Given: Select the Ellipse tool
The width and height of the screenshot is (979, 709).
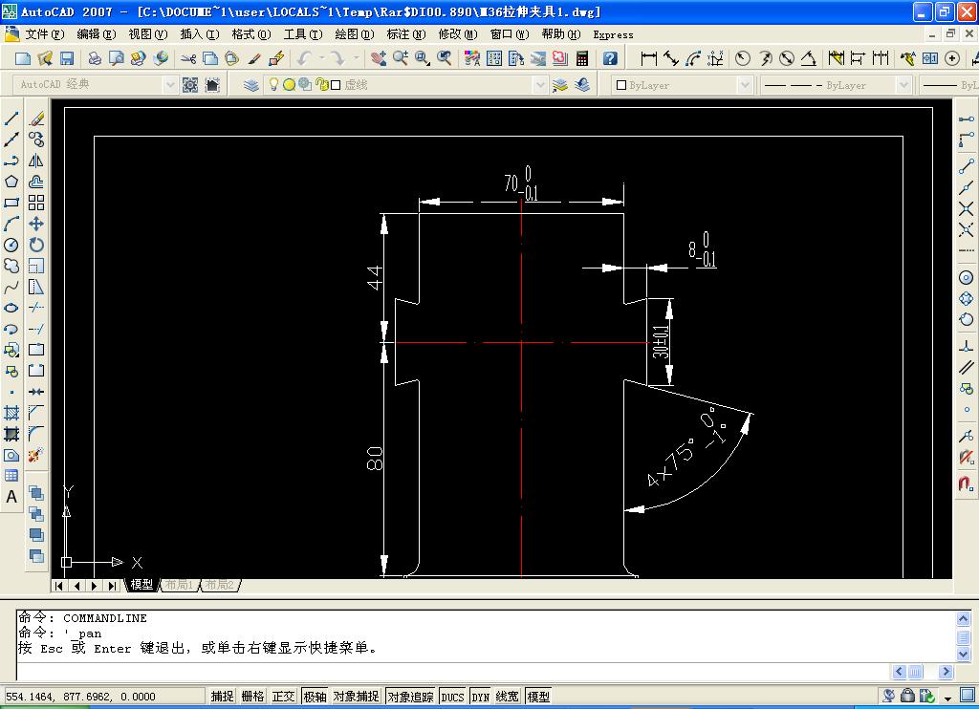Looking at the screenshot, I should tap(11, 308).
